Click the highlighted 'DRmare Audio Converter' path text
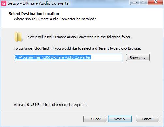164x127 pixels. [x=71, y=57]
